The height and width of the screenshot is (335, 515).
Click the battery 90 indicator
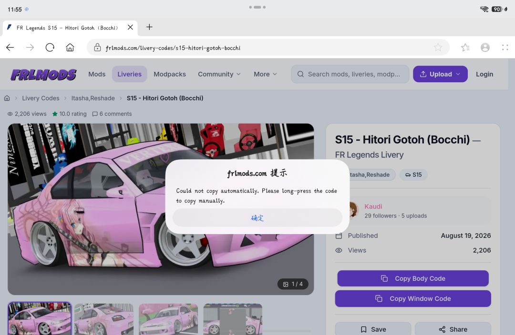click(497, 9)
